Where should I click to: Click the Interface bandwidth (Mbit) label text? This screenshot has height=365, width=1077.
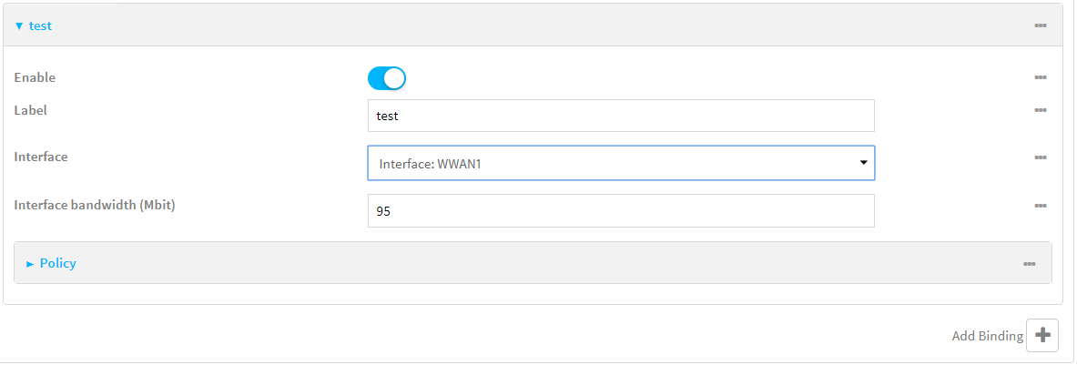pos(95,205)
